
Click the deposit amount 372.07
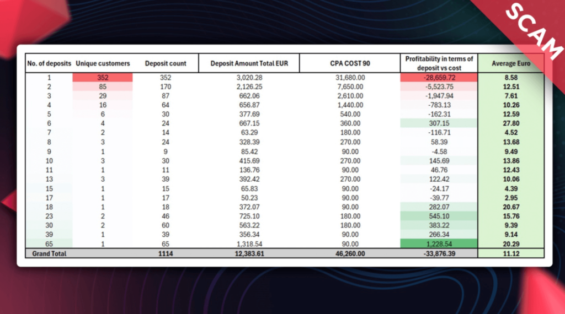249,207
